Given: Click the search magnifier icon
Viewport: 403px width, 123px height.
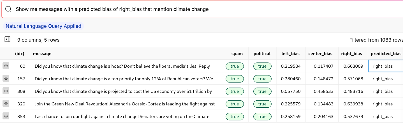Looking at the screenshot, I should click(8, 9).
